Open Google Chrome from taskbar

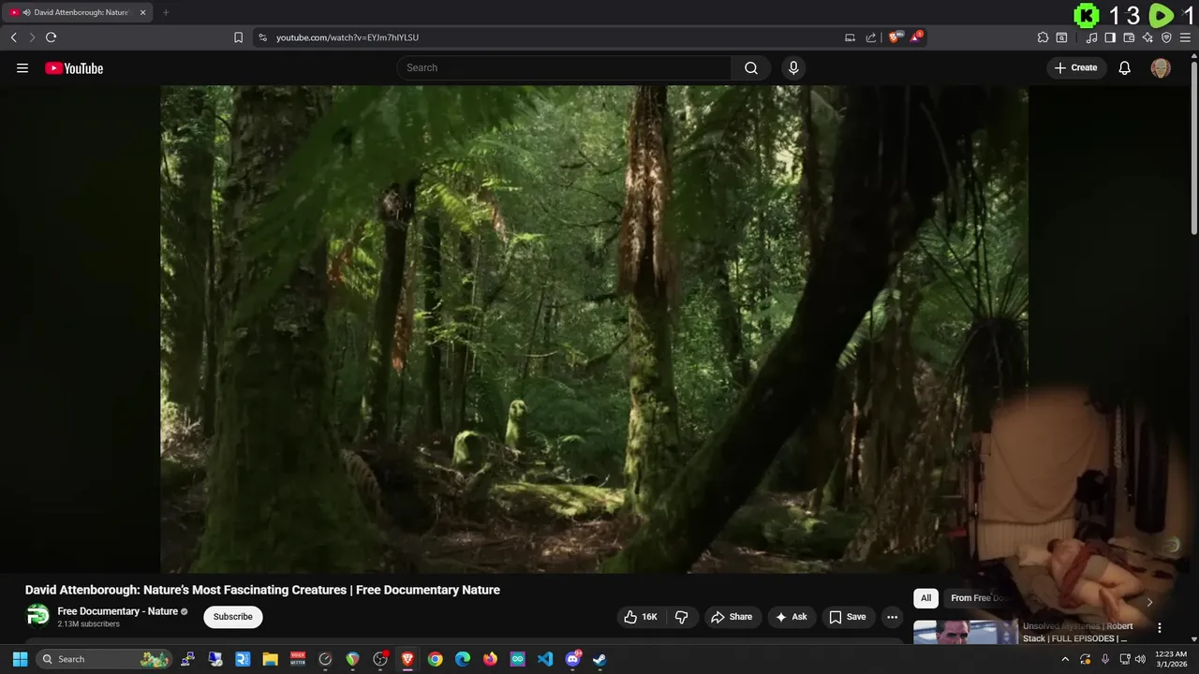435,659
